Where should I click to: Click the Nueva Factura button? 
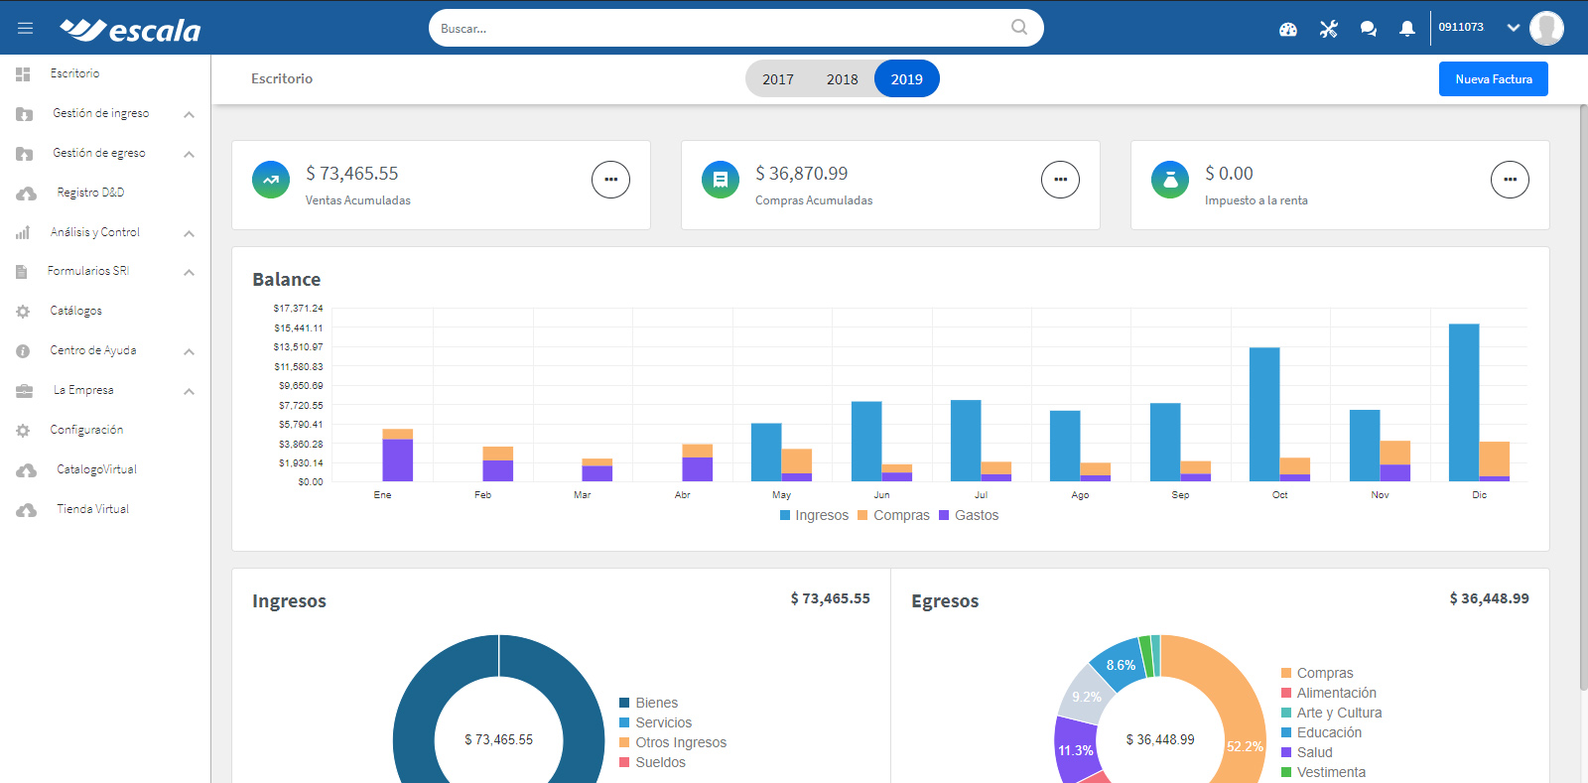coord(1494,79)
